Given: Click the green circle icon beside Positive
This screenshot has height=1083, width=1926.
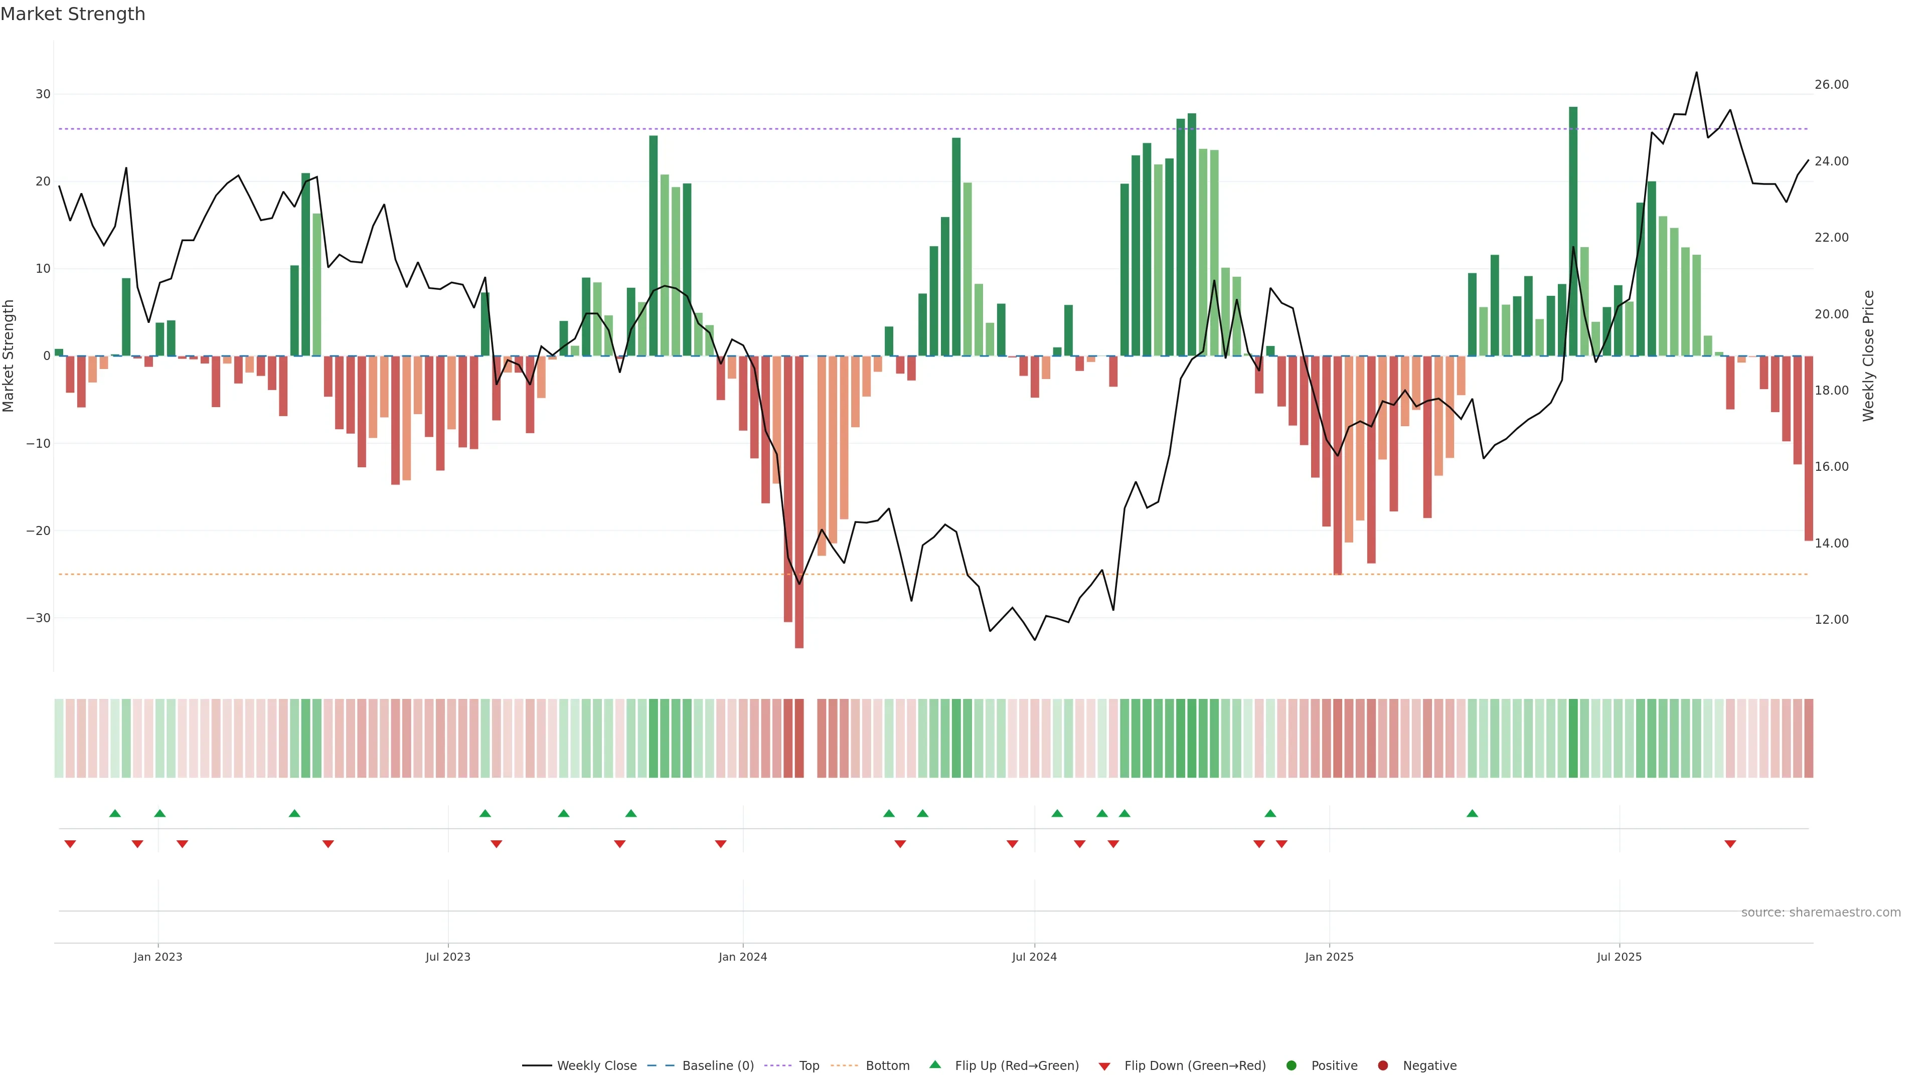Looking at the screenshot, I should point(1291,1065).
